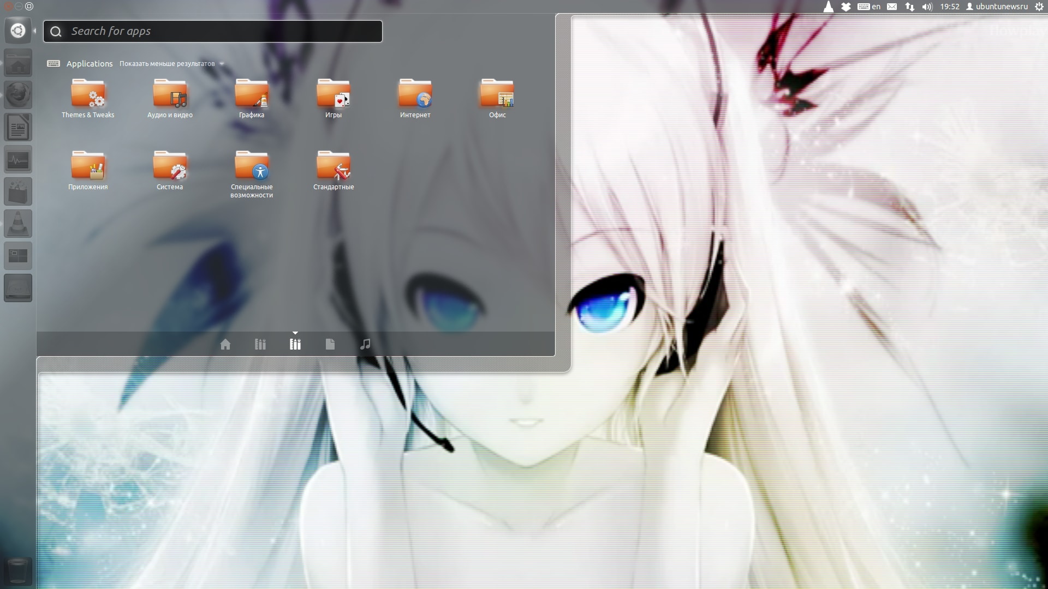Open LibreOffice Writer from the launcher

18,127
